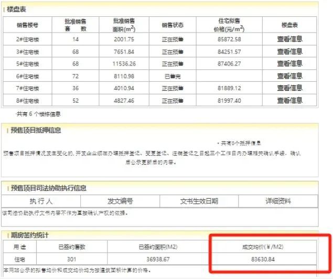Click the 8#住宅楼 building cell
Image resolution: width=333 pixels, height=279 pixels.
[x=28, y=101]
